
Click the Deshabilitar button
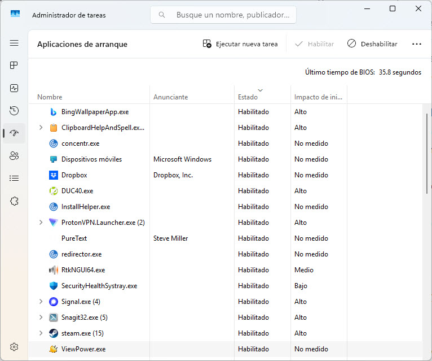pos(372,44)
